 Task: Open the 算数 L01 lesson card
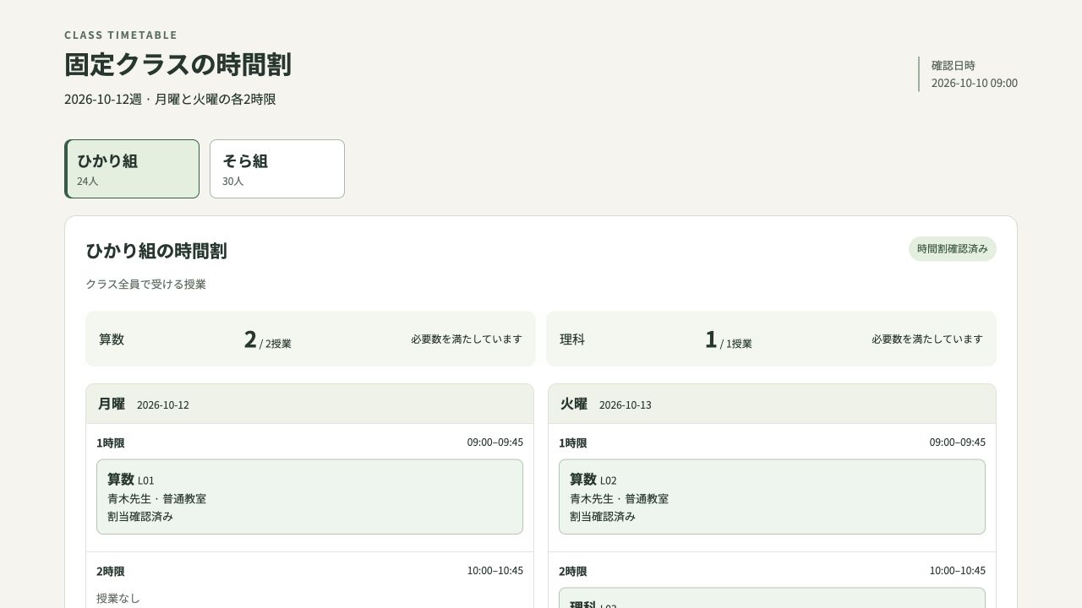(309, 497)
